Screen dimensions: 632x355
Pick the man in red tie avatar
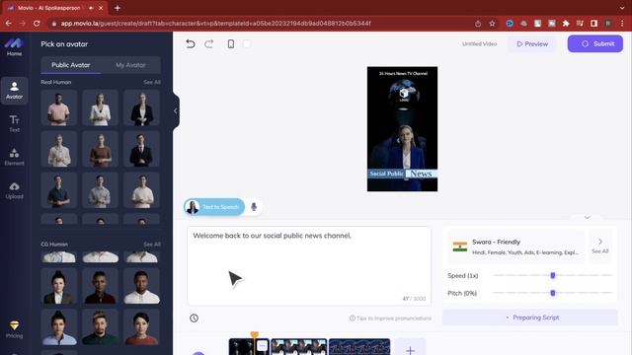click(142, 149)
